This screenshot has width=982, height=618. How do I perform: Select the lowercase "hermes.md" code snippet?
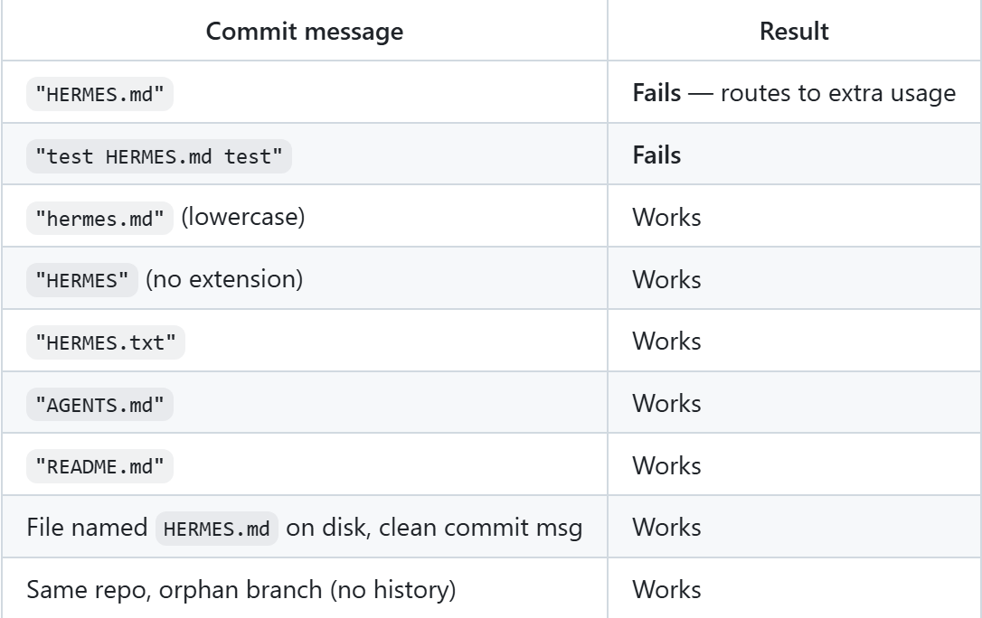[99, 219]
